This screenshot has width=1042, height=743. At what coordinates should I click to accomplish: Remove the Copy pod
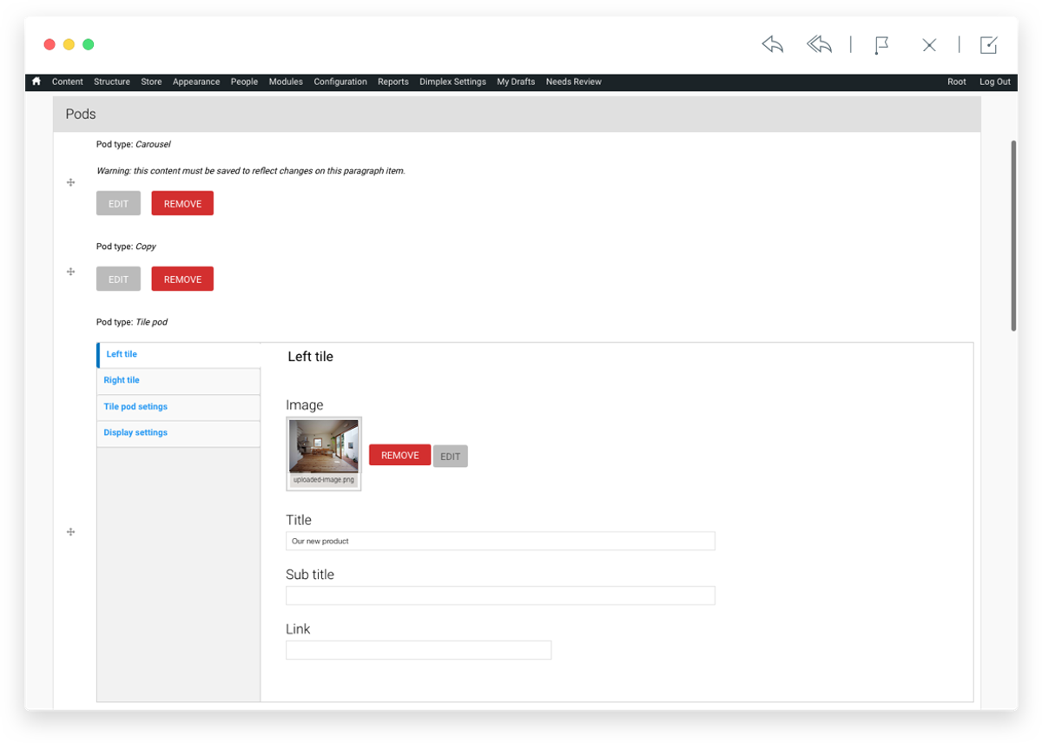tap(182, 279)
